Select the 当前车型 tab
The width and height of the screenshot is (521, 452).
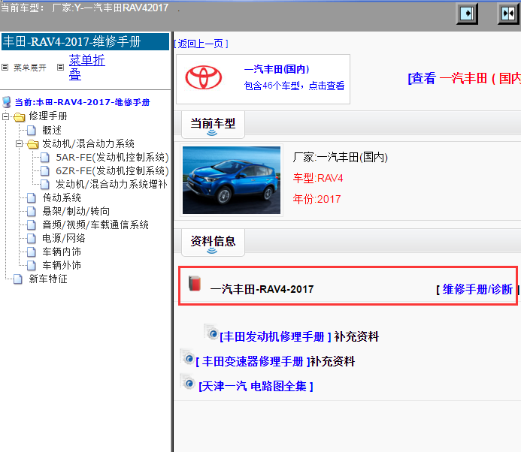coord(213,125)
